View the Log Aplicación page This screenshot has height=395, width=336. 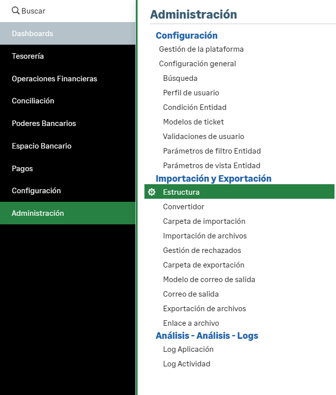pyautogui.click(x=188, y=349)
